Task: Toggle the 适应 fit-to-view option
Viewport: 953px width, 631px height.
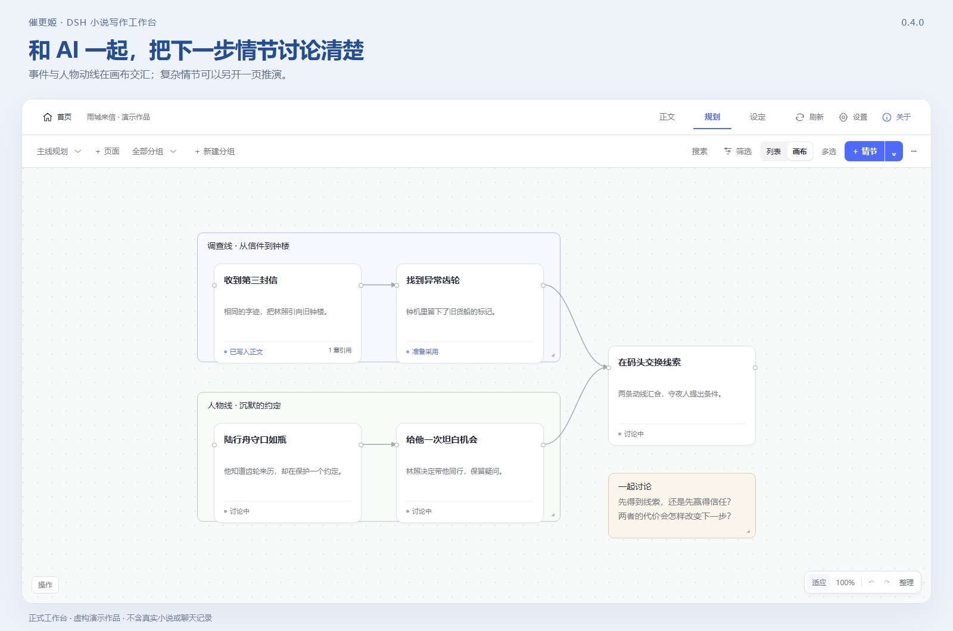Action: point(819,582)
